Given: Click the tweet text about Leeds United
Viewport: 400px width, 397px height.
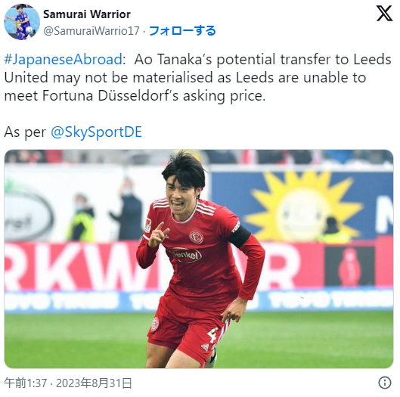Looking at the screenshot, I should [x=197, y=77].
